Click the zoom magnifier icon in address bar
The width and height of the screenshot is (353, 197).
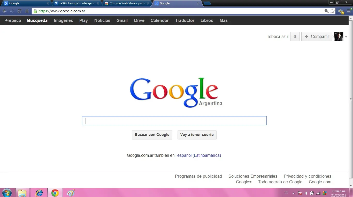click(x=326, y=11)
